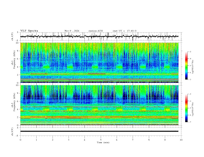Click the time axis tick label '3'

pos(69,140)
